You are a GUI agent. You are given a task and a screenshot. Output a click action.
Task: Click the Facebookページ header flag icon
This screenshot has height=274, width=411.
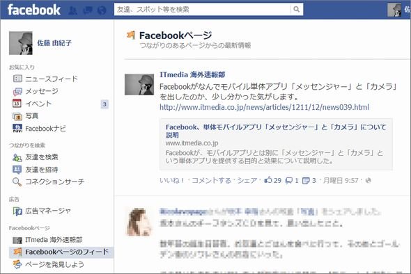(x=131, y=35)
